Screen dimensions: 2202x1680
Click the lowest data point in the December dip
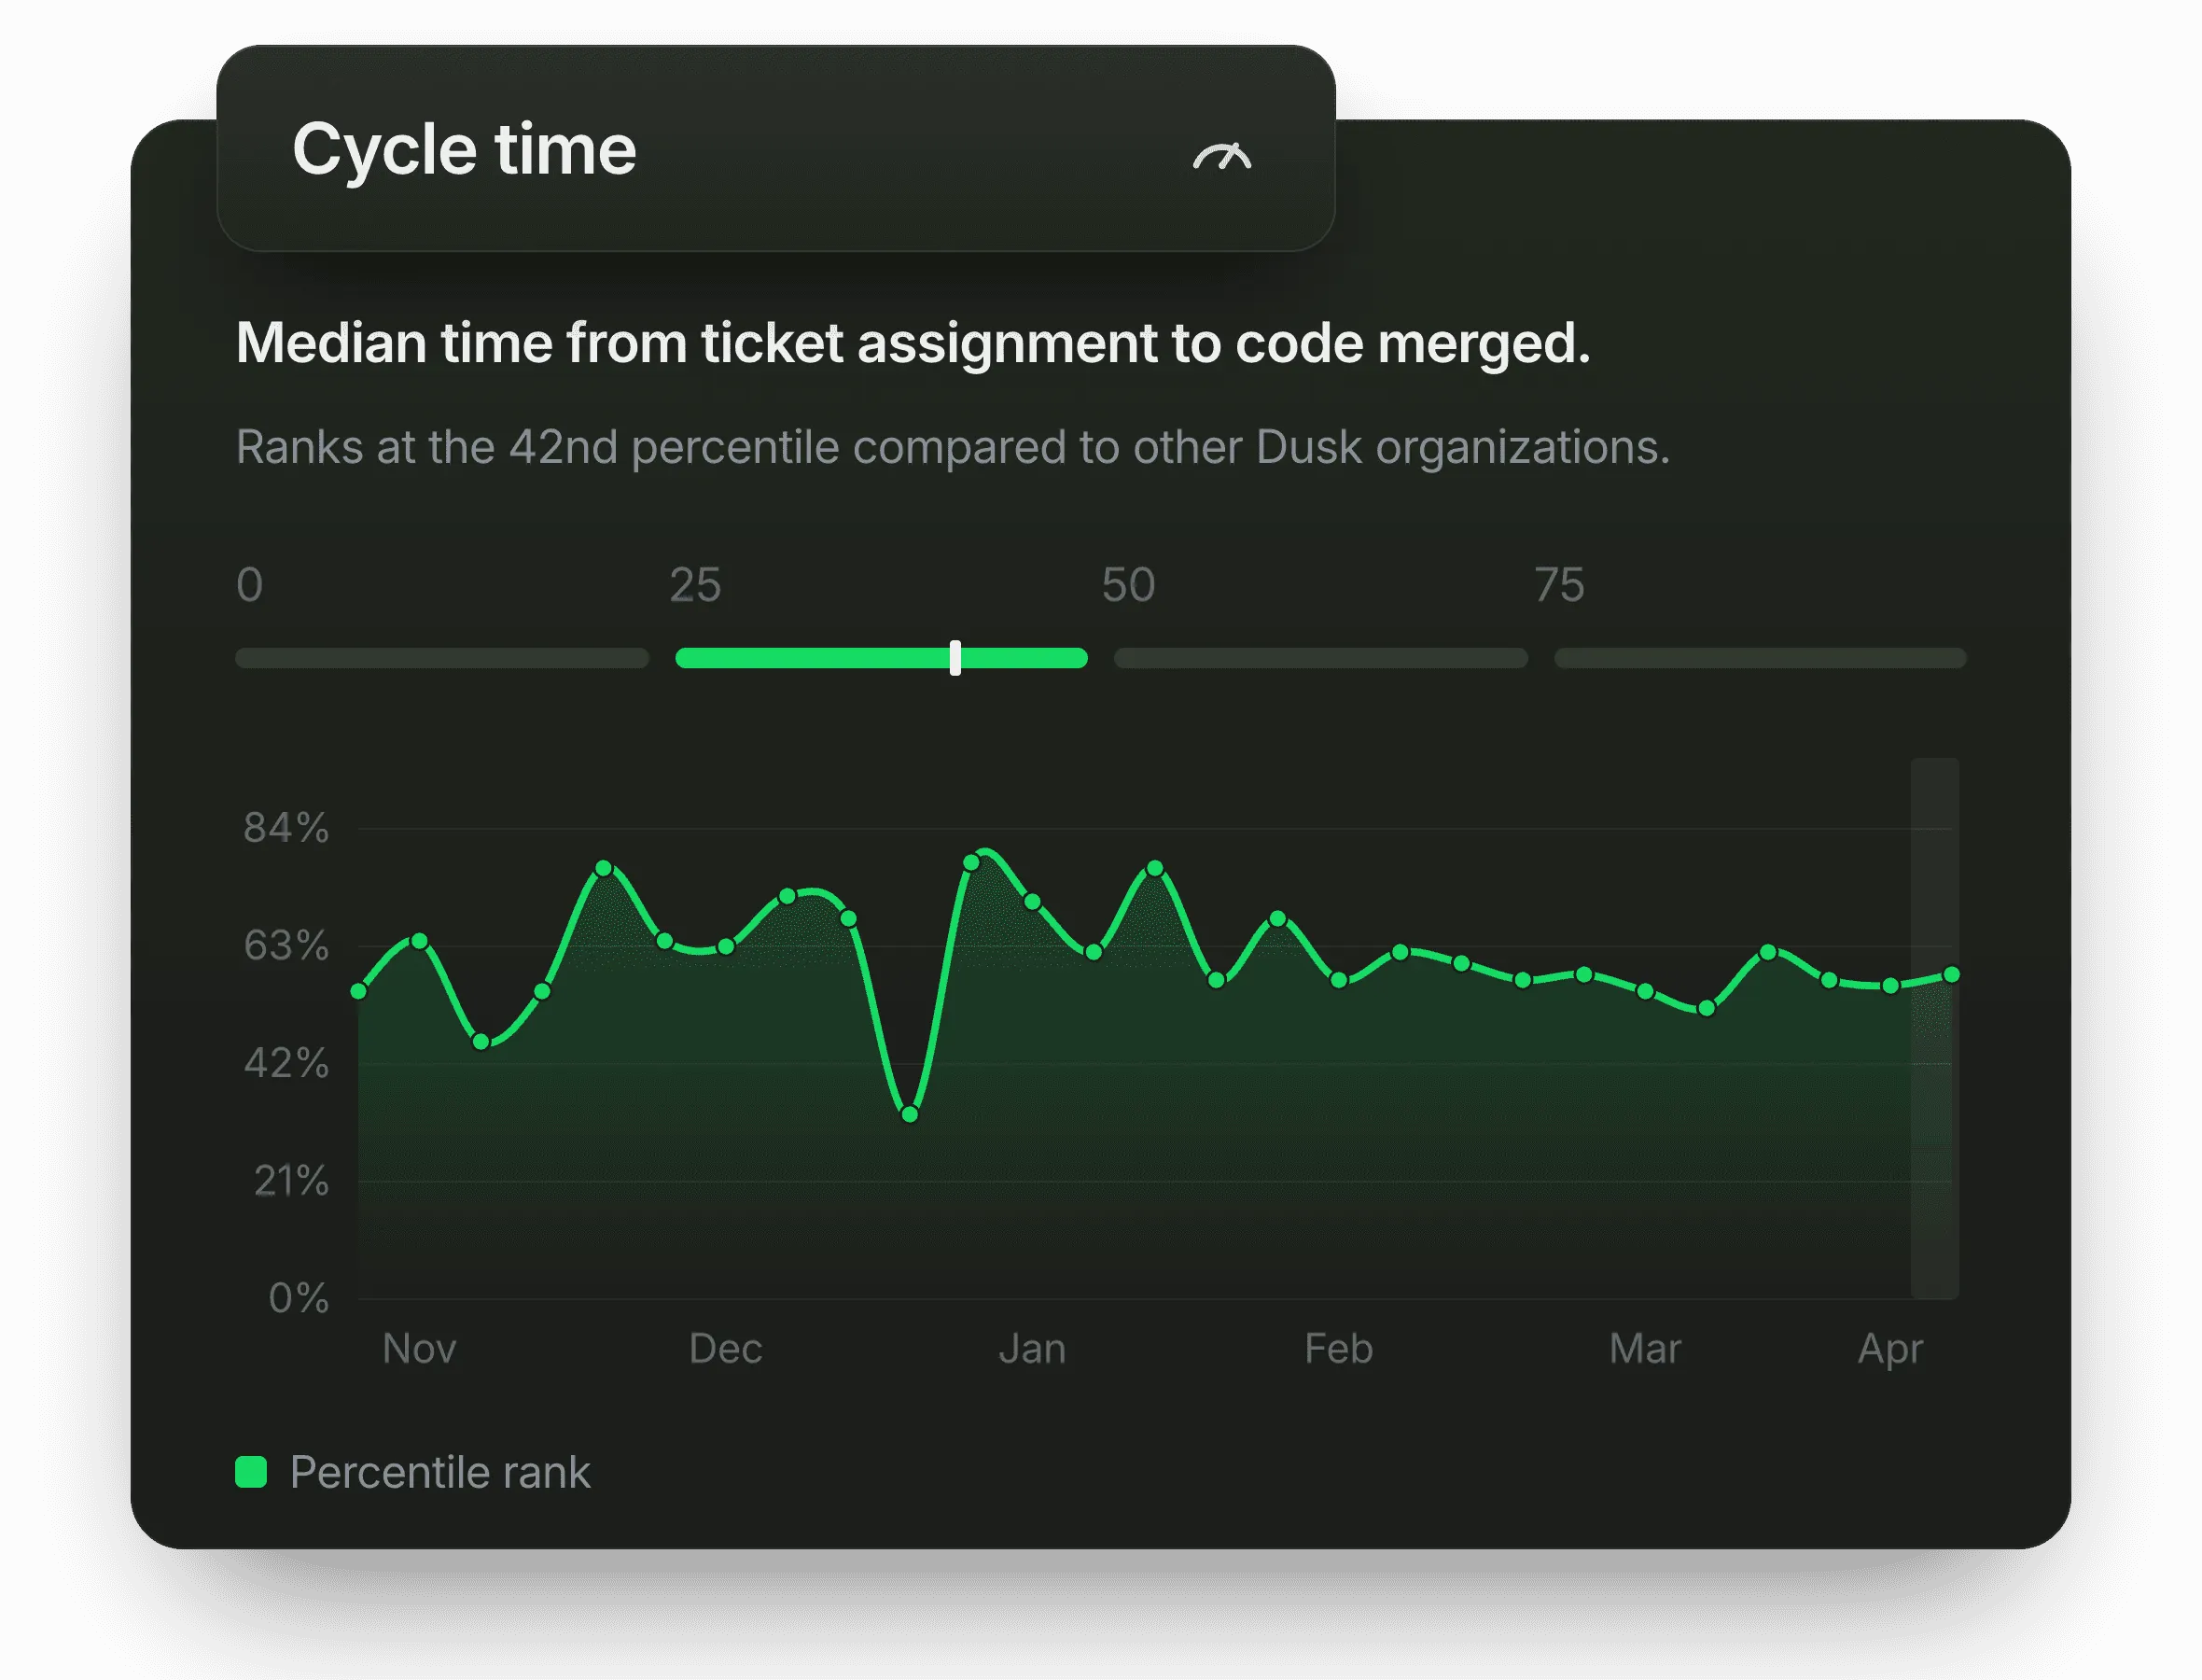pyautogui.click(x=910, y=1114)
